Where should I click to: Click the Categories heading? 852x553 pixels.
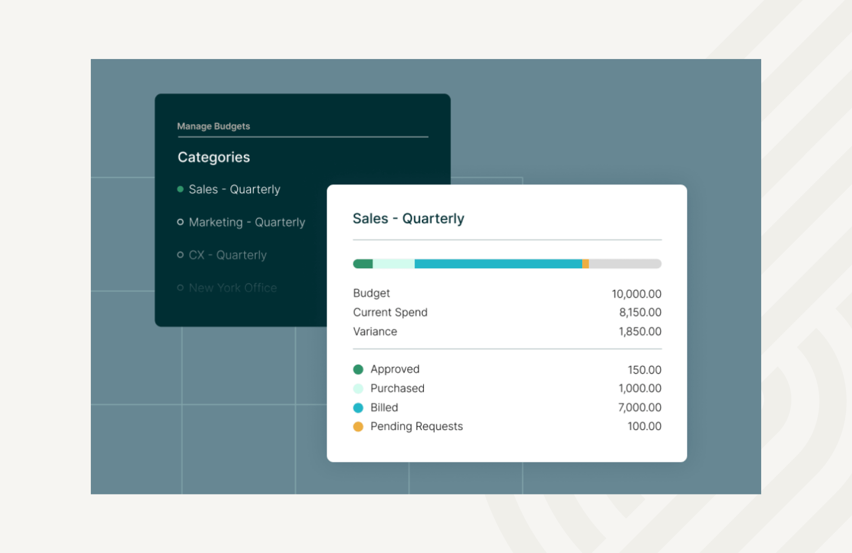tap(214, 157)
